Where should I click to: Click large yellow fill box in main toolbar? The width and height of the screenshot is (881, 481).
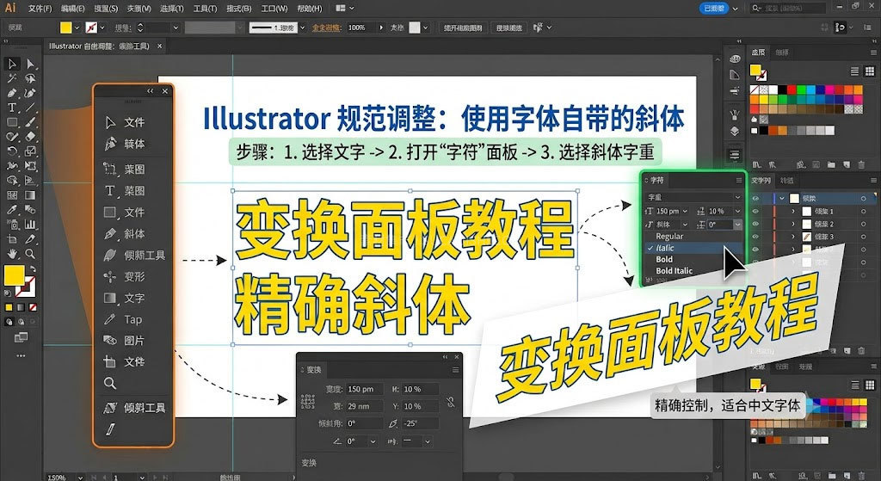[14, 274]
